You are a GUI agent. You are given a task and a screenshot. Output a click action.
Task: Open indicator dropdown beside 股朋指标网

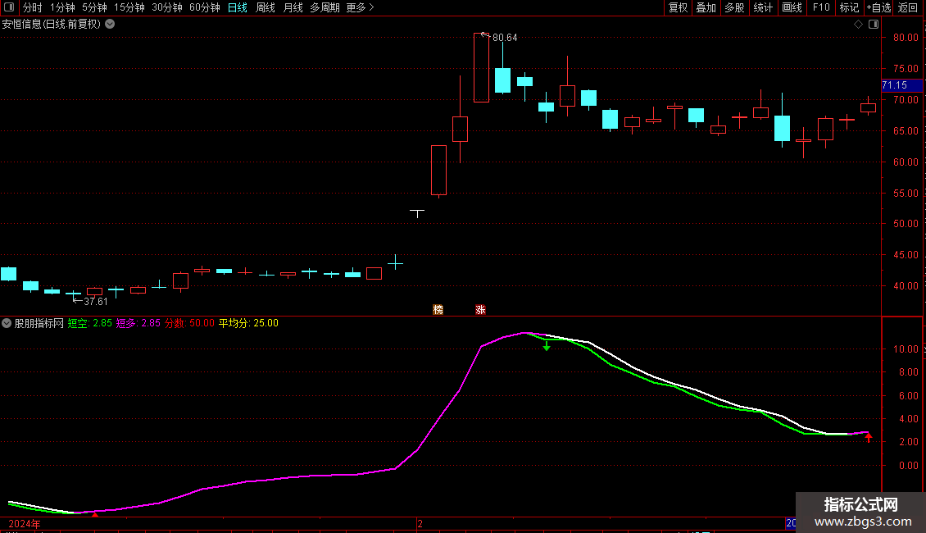tap(7, 323)
